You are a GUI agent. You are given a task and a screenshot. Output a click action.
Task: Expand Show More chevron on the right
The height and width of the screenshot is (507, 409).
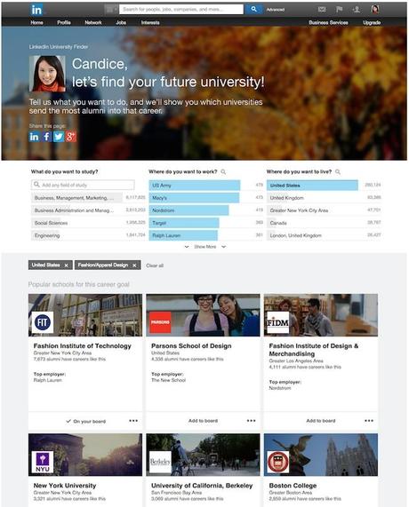pyautogui.click(x=223, y=247)
